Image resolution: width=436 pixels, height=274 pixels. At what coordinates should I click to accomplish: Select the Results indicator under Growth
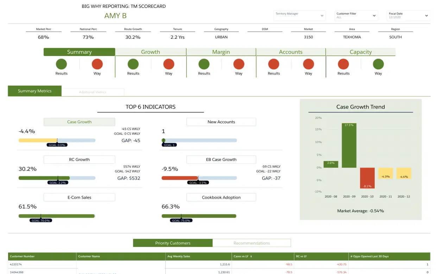133,65
